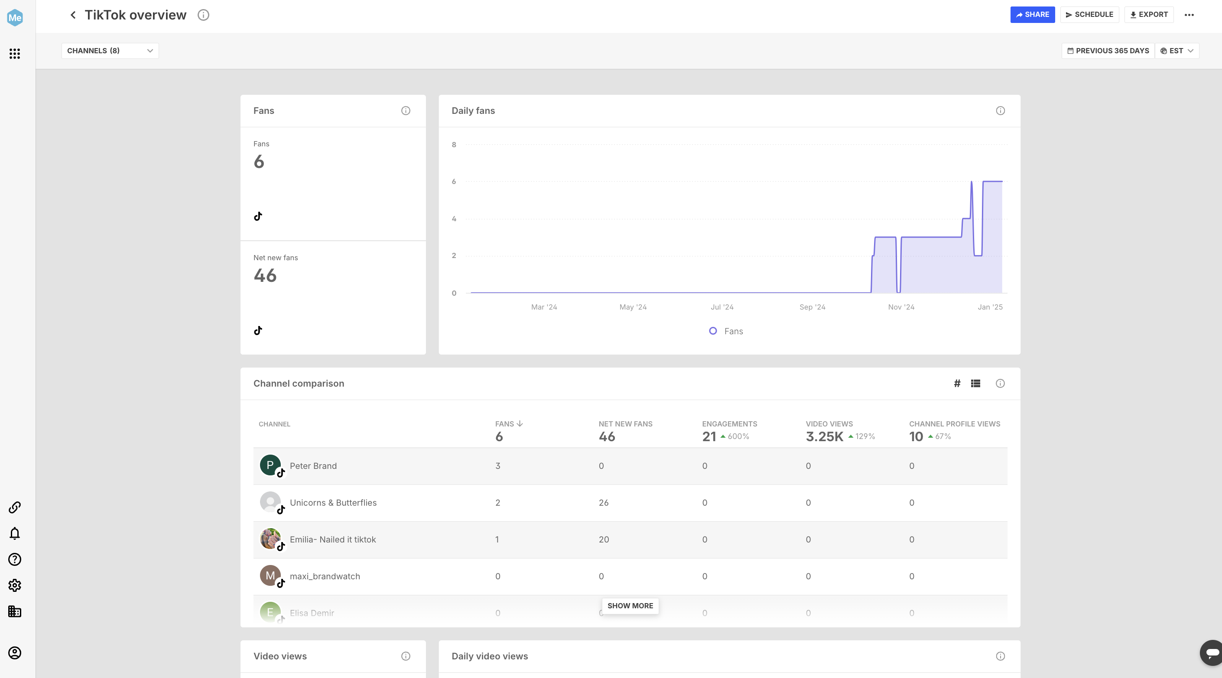Go back using the arrow beside TikTok overview
The height and width of the screenshot is (678, 1222).
click(x=72, y=15)
